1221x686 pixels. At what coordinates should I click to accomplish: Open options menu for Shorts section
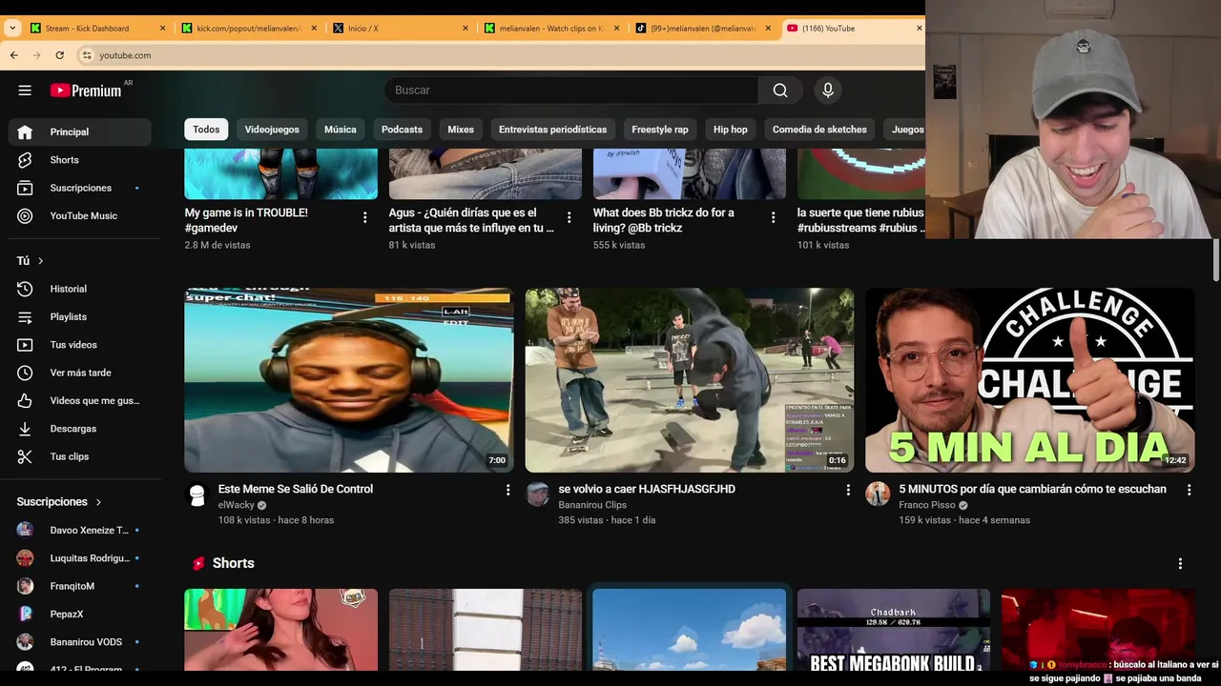click(1180, 563)
